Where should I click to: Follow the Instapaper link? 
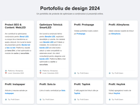9,93
